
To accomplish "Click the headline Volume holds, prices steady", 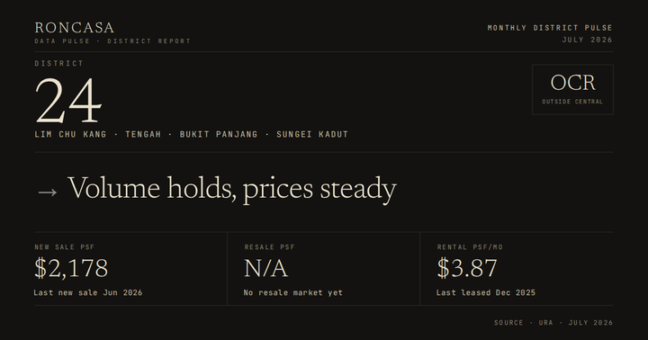I will point(232,189).
